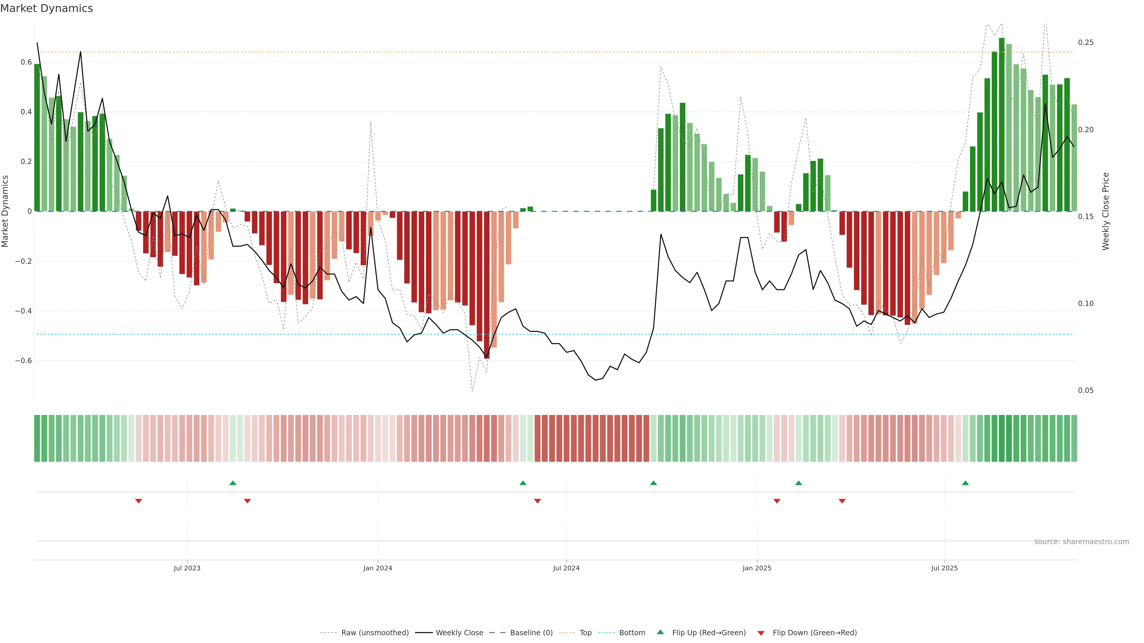Image resolution: width=1144 pixels, height=643 pixels.
Task: Click the Flip Down red triangle legend icon
Action: (761, 633)
